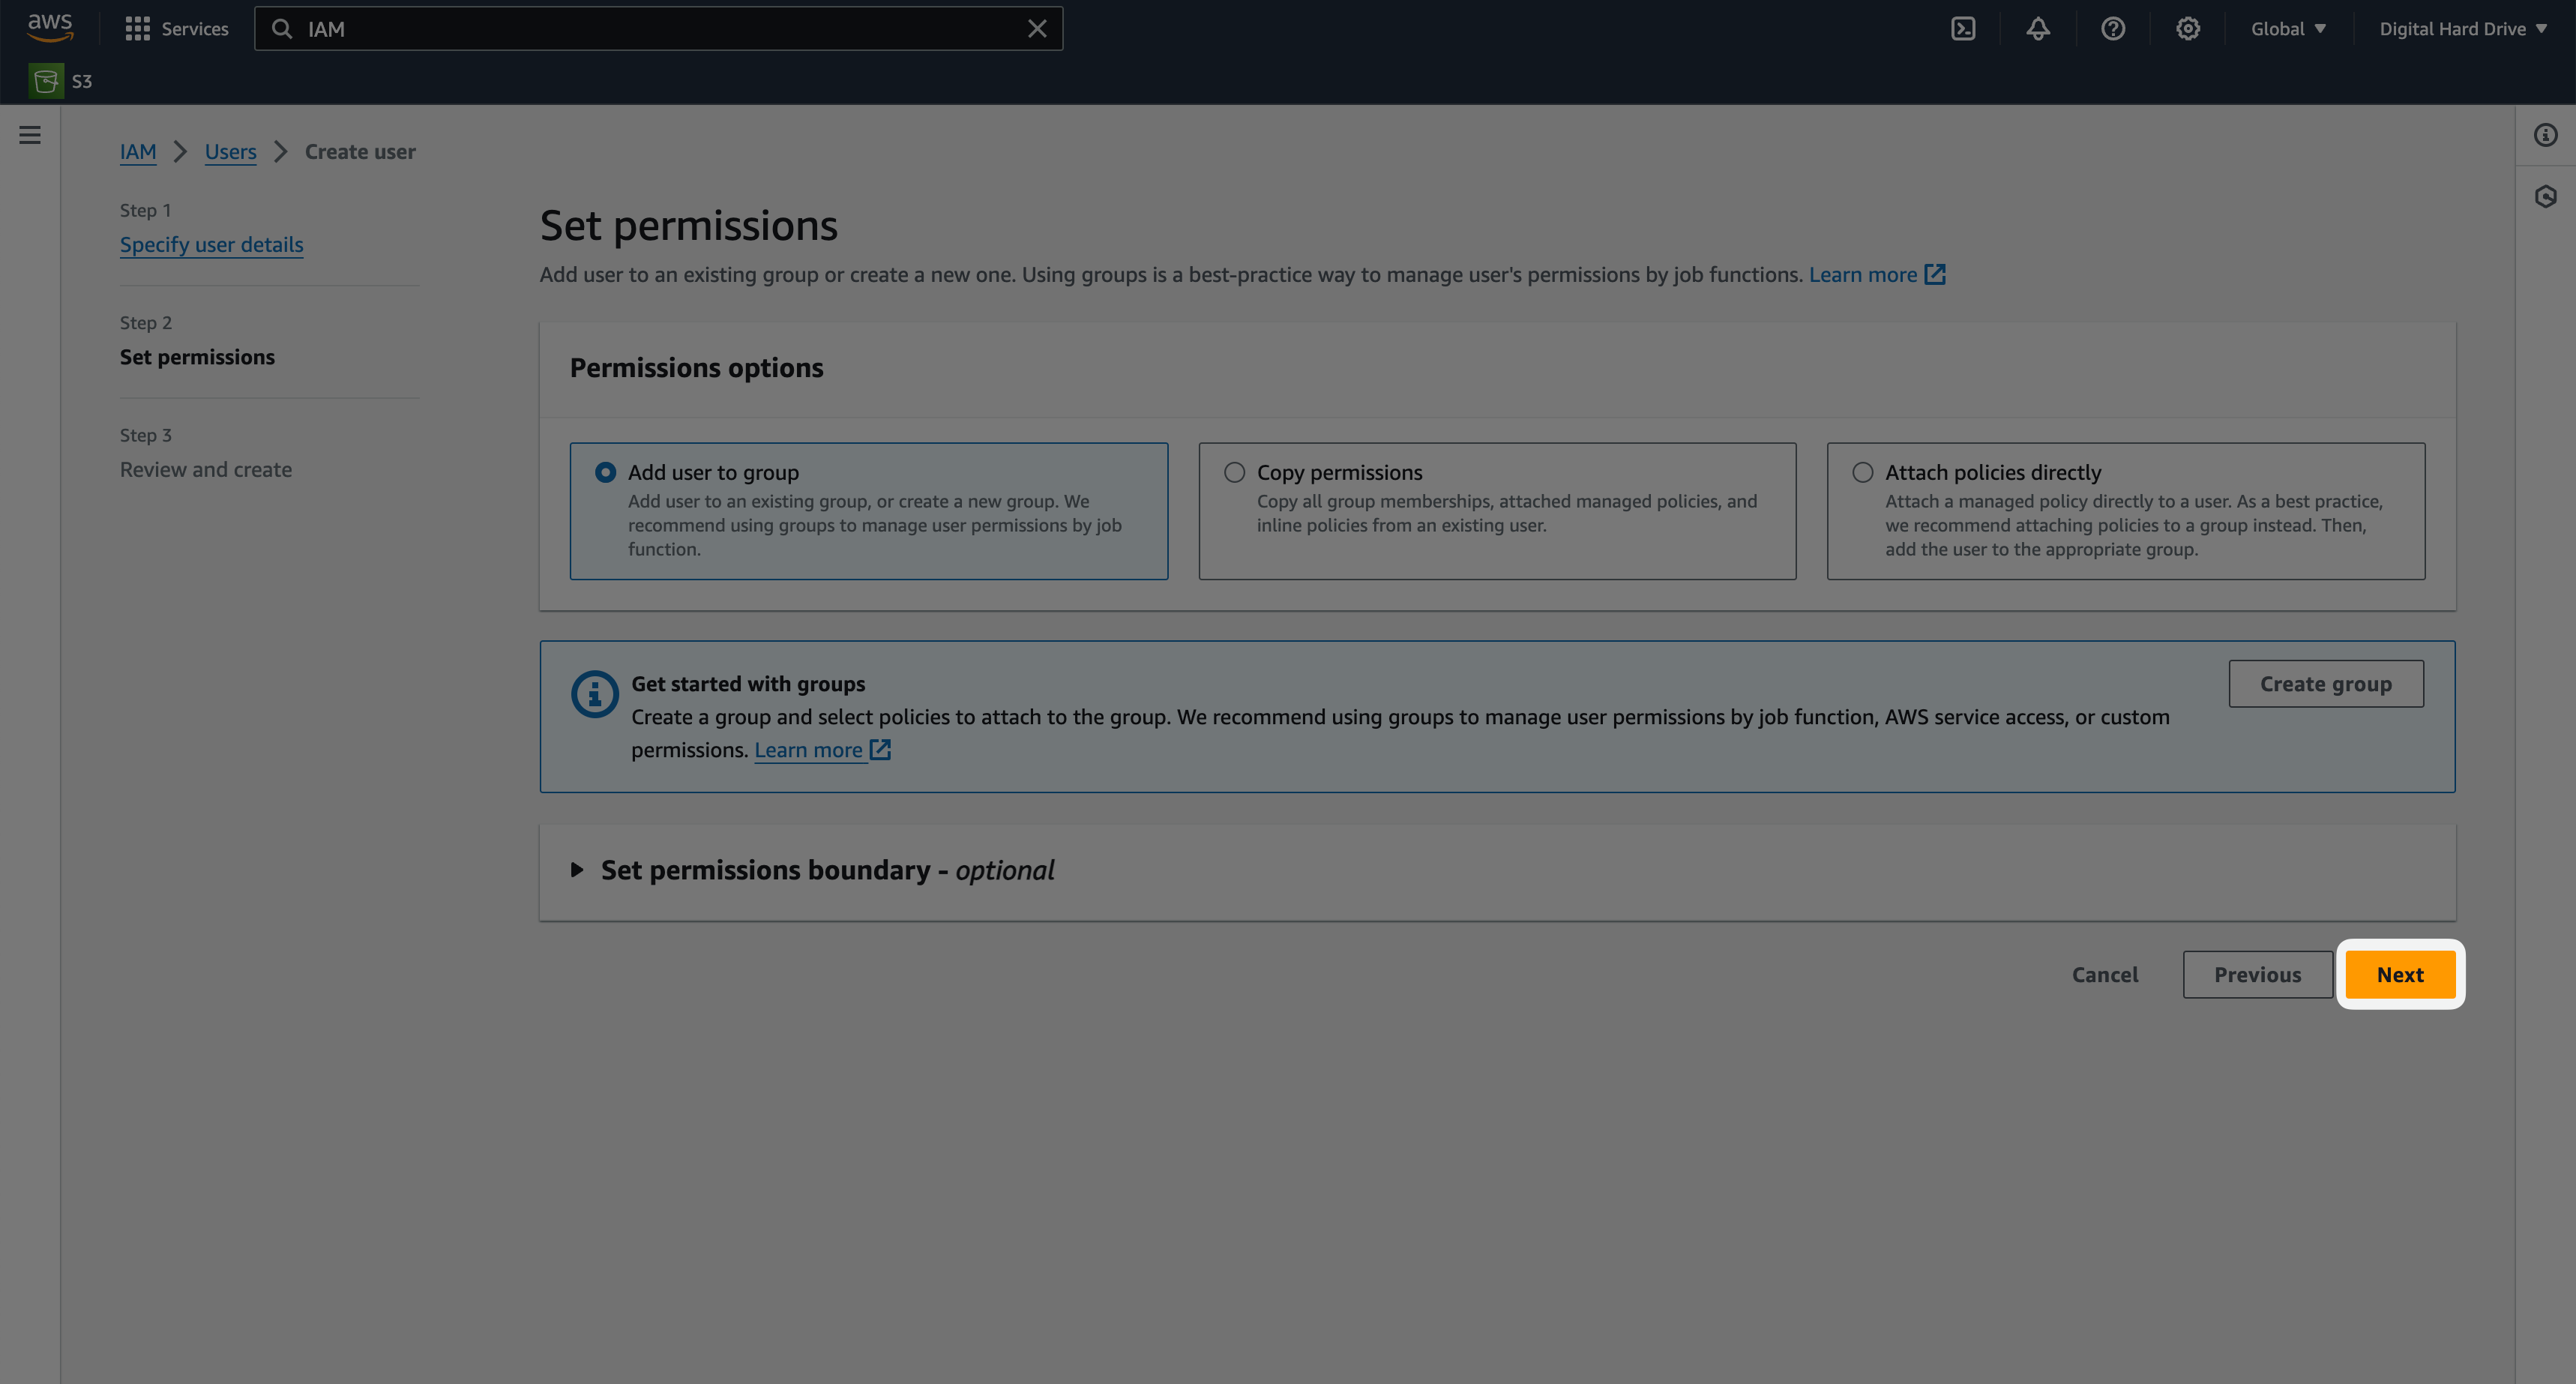Viewport: 2576px width, 1384px height.
Task: Click the AWS logo home icon
Action: 50,27
